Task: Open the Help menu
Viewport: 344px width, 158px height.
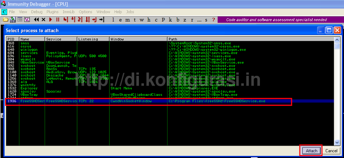Action: coord(118,12)
